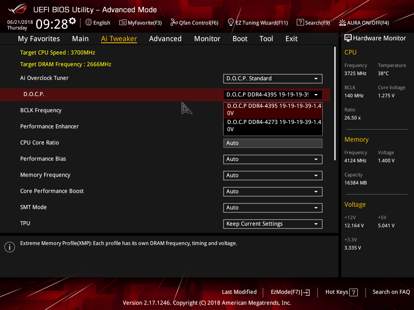Open SMT Mode dropdown
414x310 pixels.
(x=273, y=208)
